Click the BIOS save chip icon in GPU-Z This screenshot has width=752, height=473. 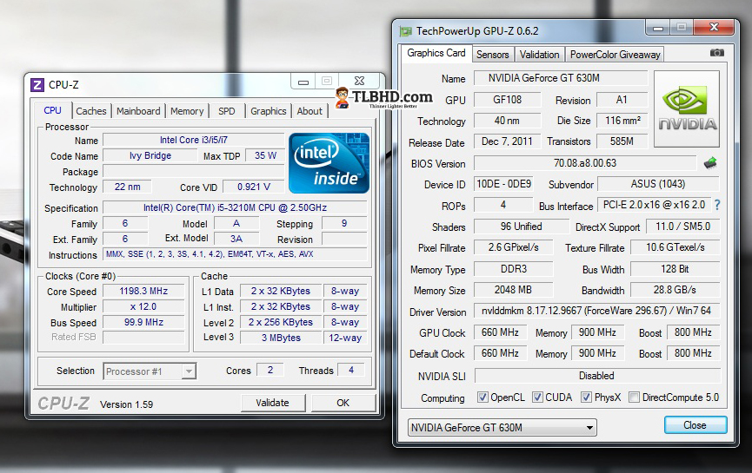[x=710, y=163]
